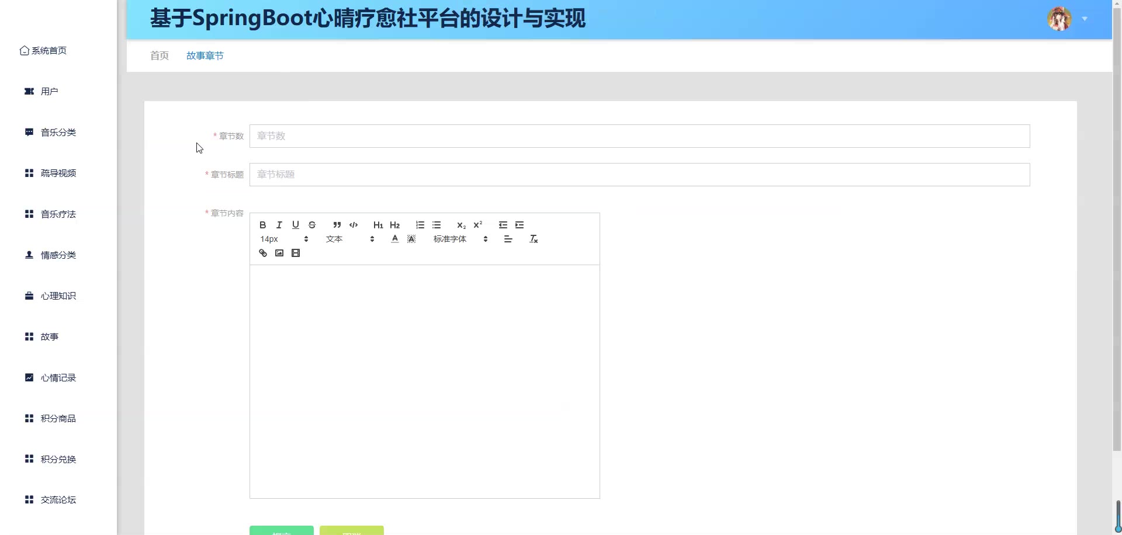This screenshot has width=1122, height=535.
Task: Open the 文本 heading style dropdown
Action: point(350,239)
